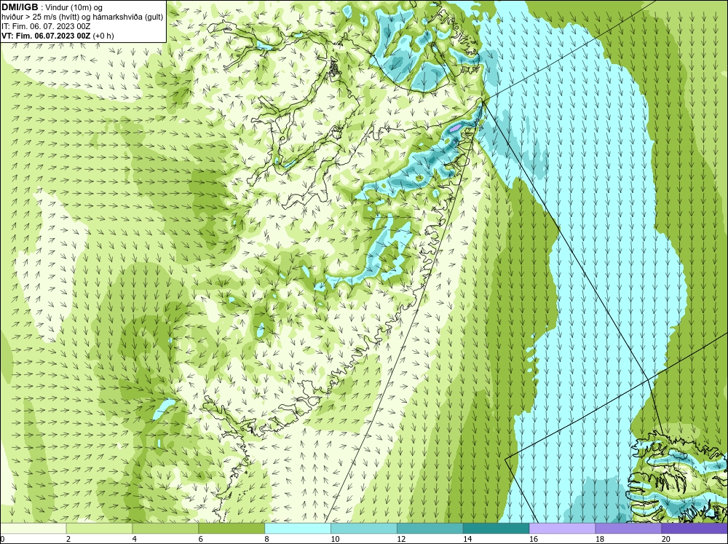The width and height of the screenshot is (728, 544).
Task: Pick the 12–14 m/s teal legend swatch
Action: coord(430,528)
